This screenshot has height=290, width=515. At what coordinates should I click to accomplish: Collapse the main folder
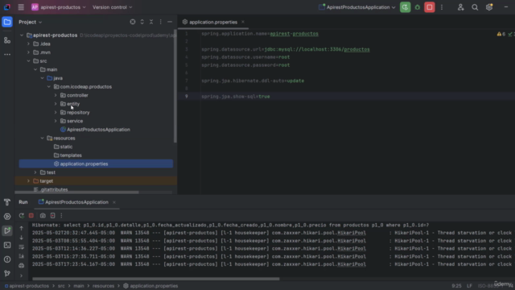35,69
